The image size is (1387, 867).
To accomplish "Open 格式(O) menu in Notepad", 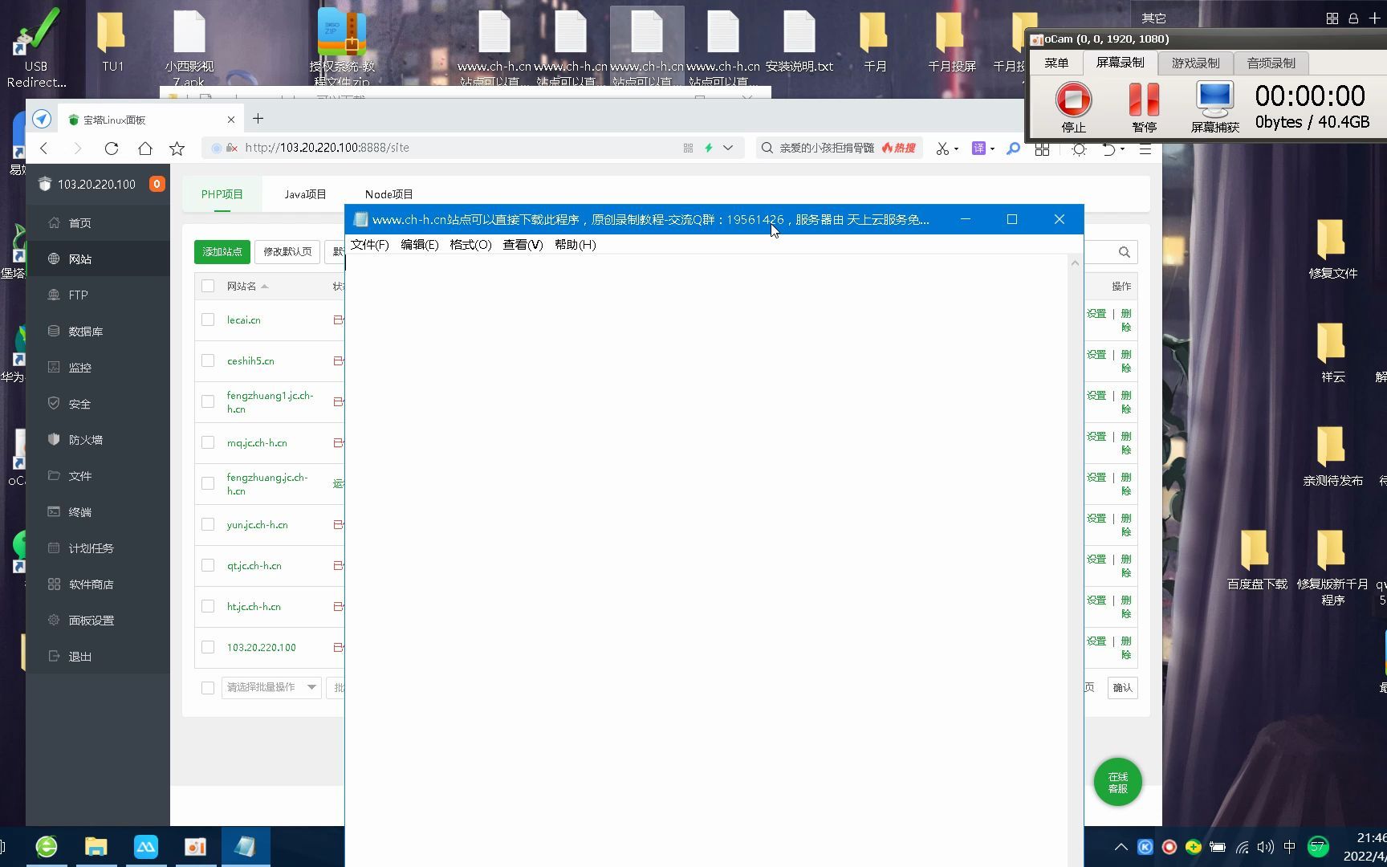I will tap(470, 245).
